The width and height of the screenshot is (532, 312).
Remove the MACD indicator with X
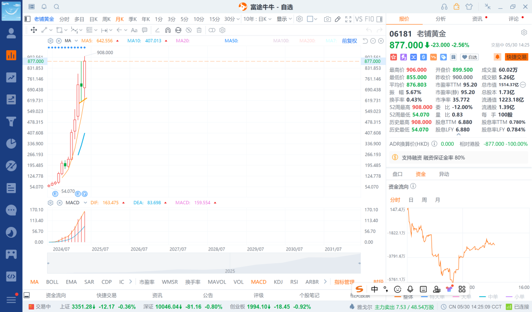pyautogui.click(x=60, y=202)
